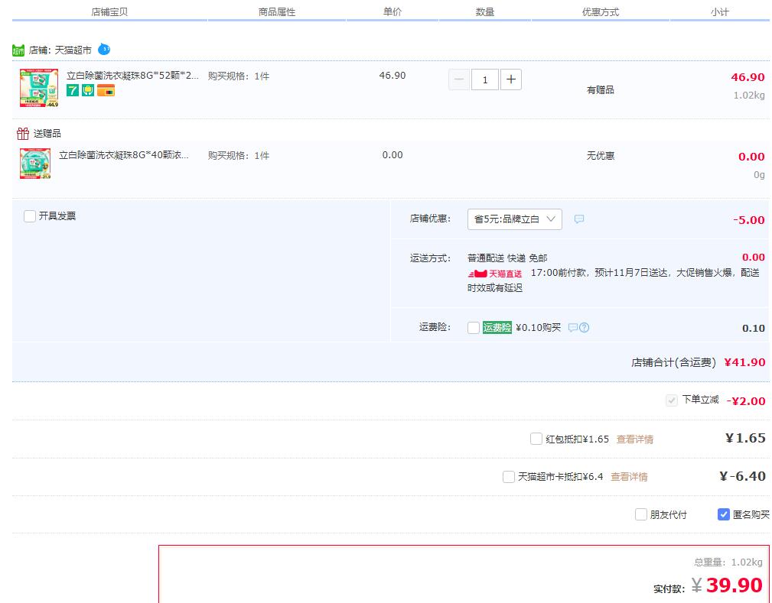Click the gift box icon beside 送赠品
Viewport: 772px width, 603px height.
point(22,134)
